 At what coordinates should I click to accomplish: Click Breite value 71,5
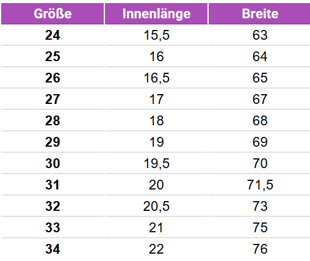260,185
